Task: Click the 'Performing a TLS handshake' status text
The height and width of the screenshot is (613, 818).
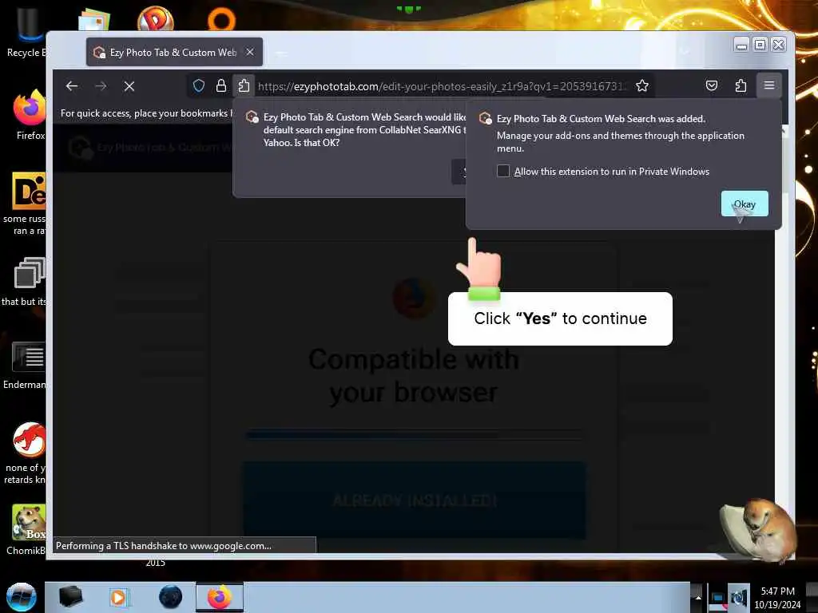Action: [x=163, y=546]
